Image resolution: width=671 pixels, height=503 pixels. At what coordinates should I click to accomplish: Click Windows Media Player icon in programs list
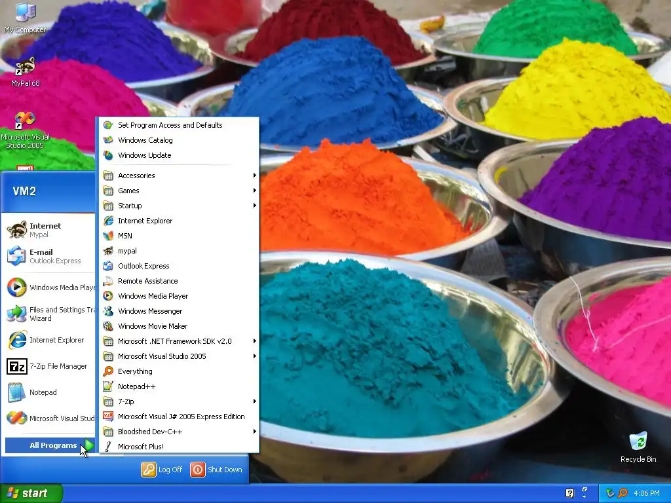tap(108, 296)
